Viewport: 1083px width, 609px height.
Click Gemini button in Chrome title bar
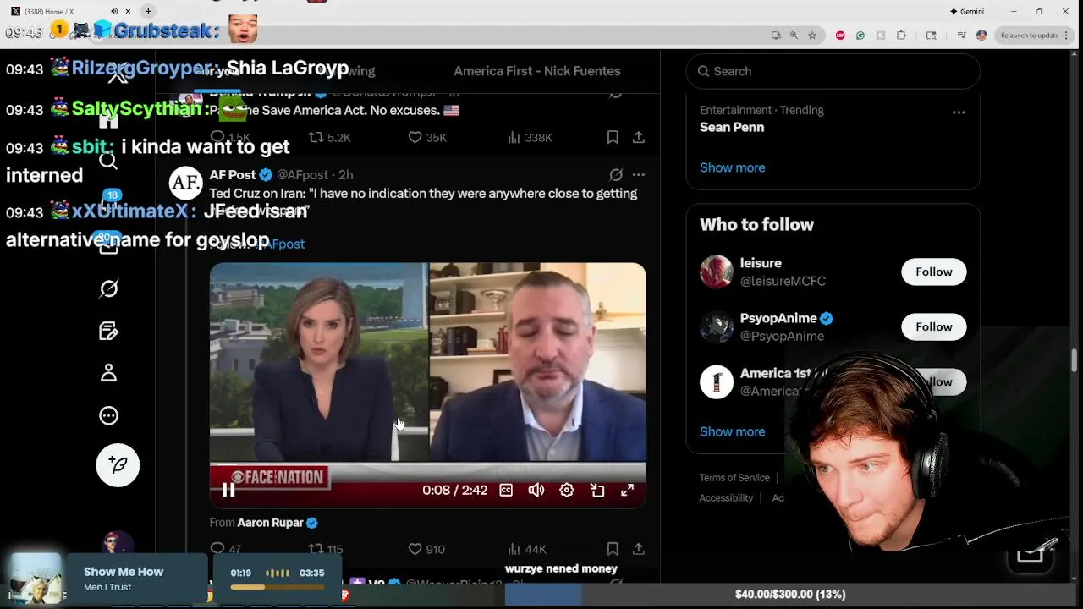(966, 11)
